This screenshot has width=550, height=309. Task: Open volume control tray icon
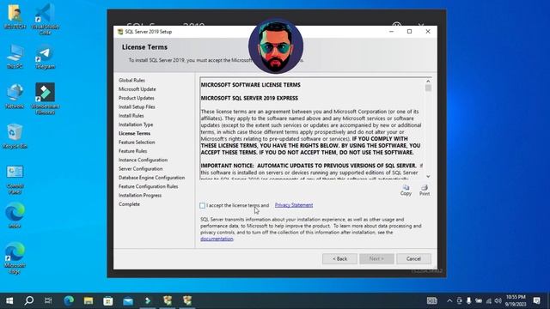coord(498,300)
